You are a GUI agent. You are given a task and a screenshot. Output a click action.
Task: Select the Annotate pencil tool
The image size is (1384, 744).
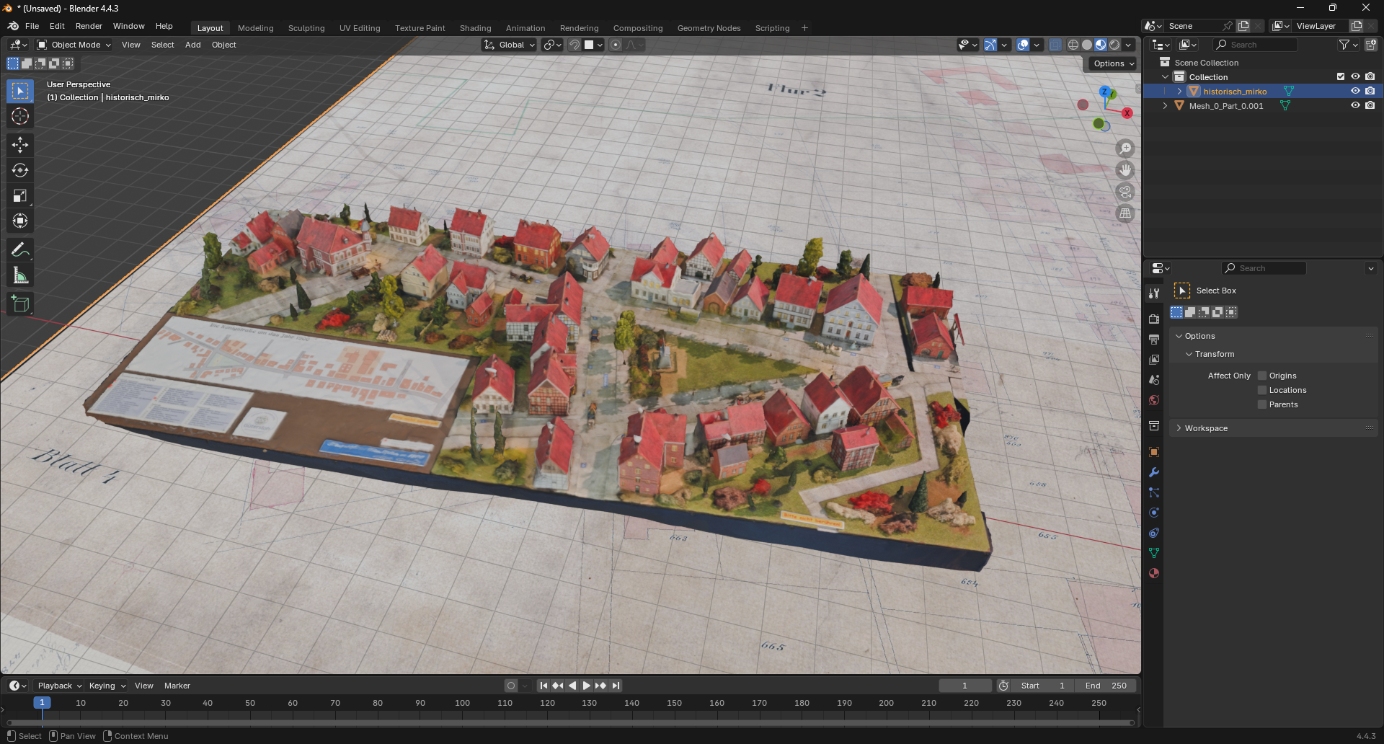click(x=20, y=250)
